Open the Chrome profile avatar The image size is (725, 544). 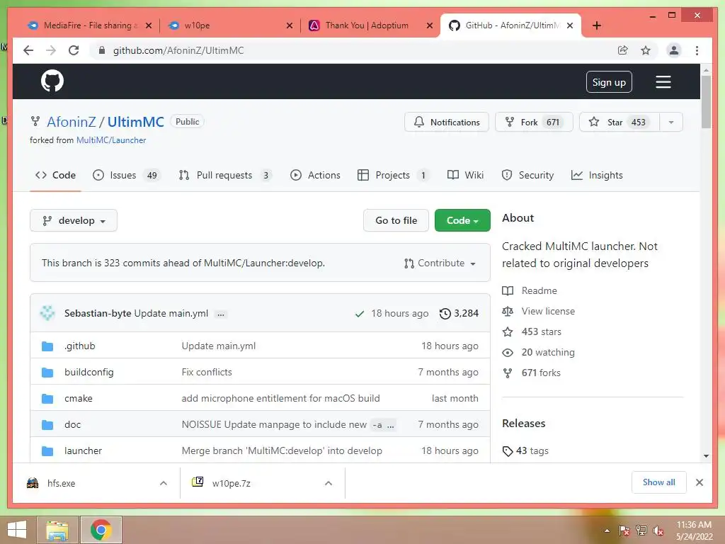[x=674, y=50]
